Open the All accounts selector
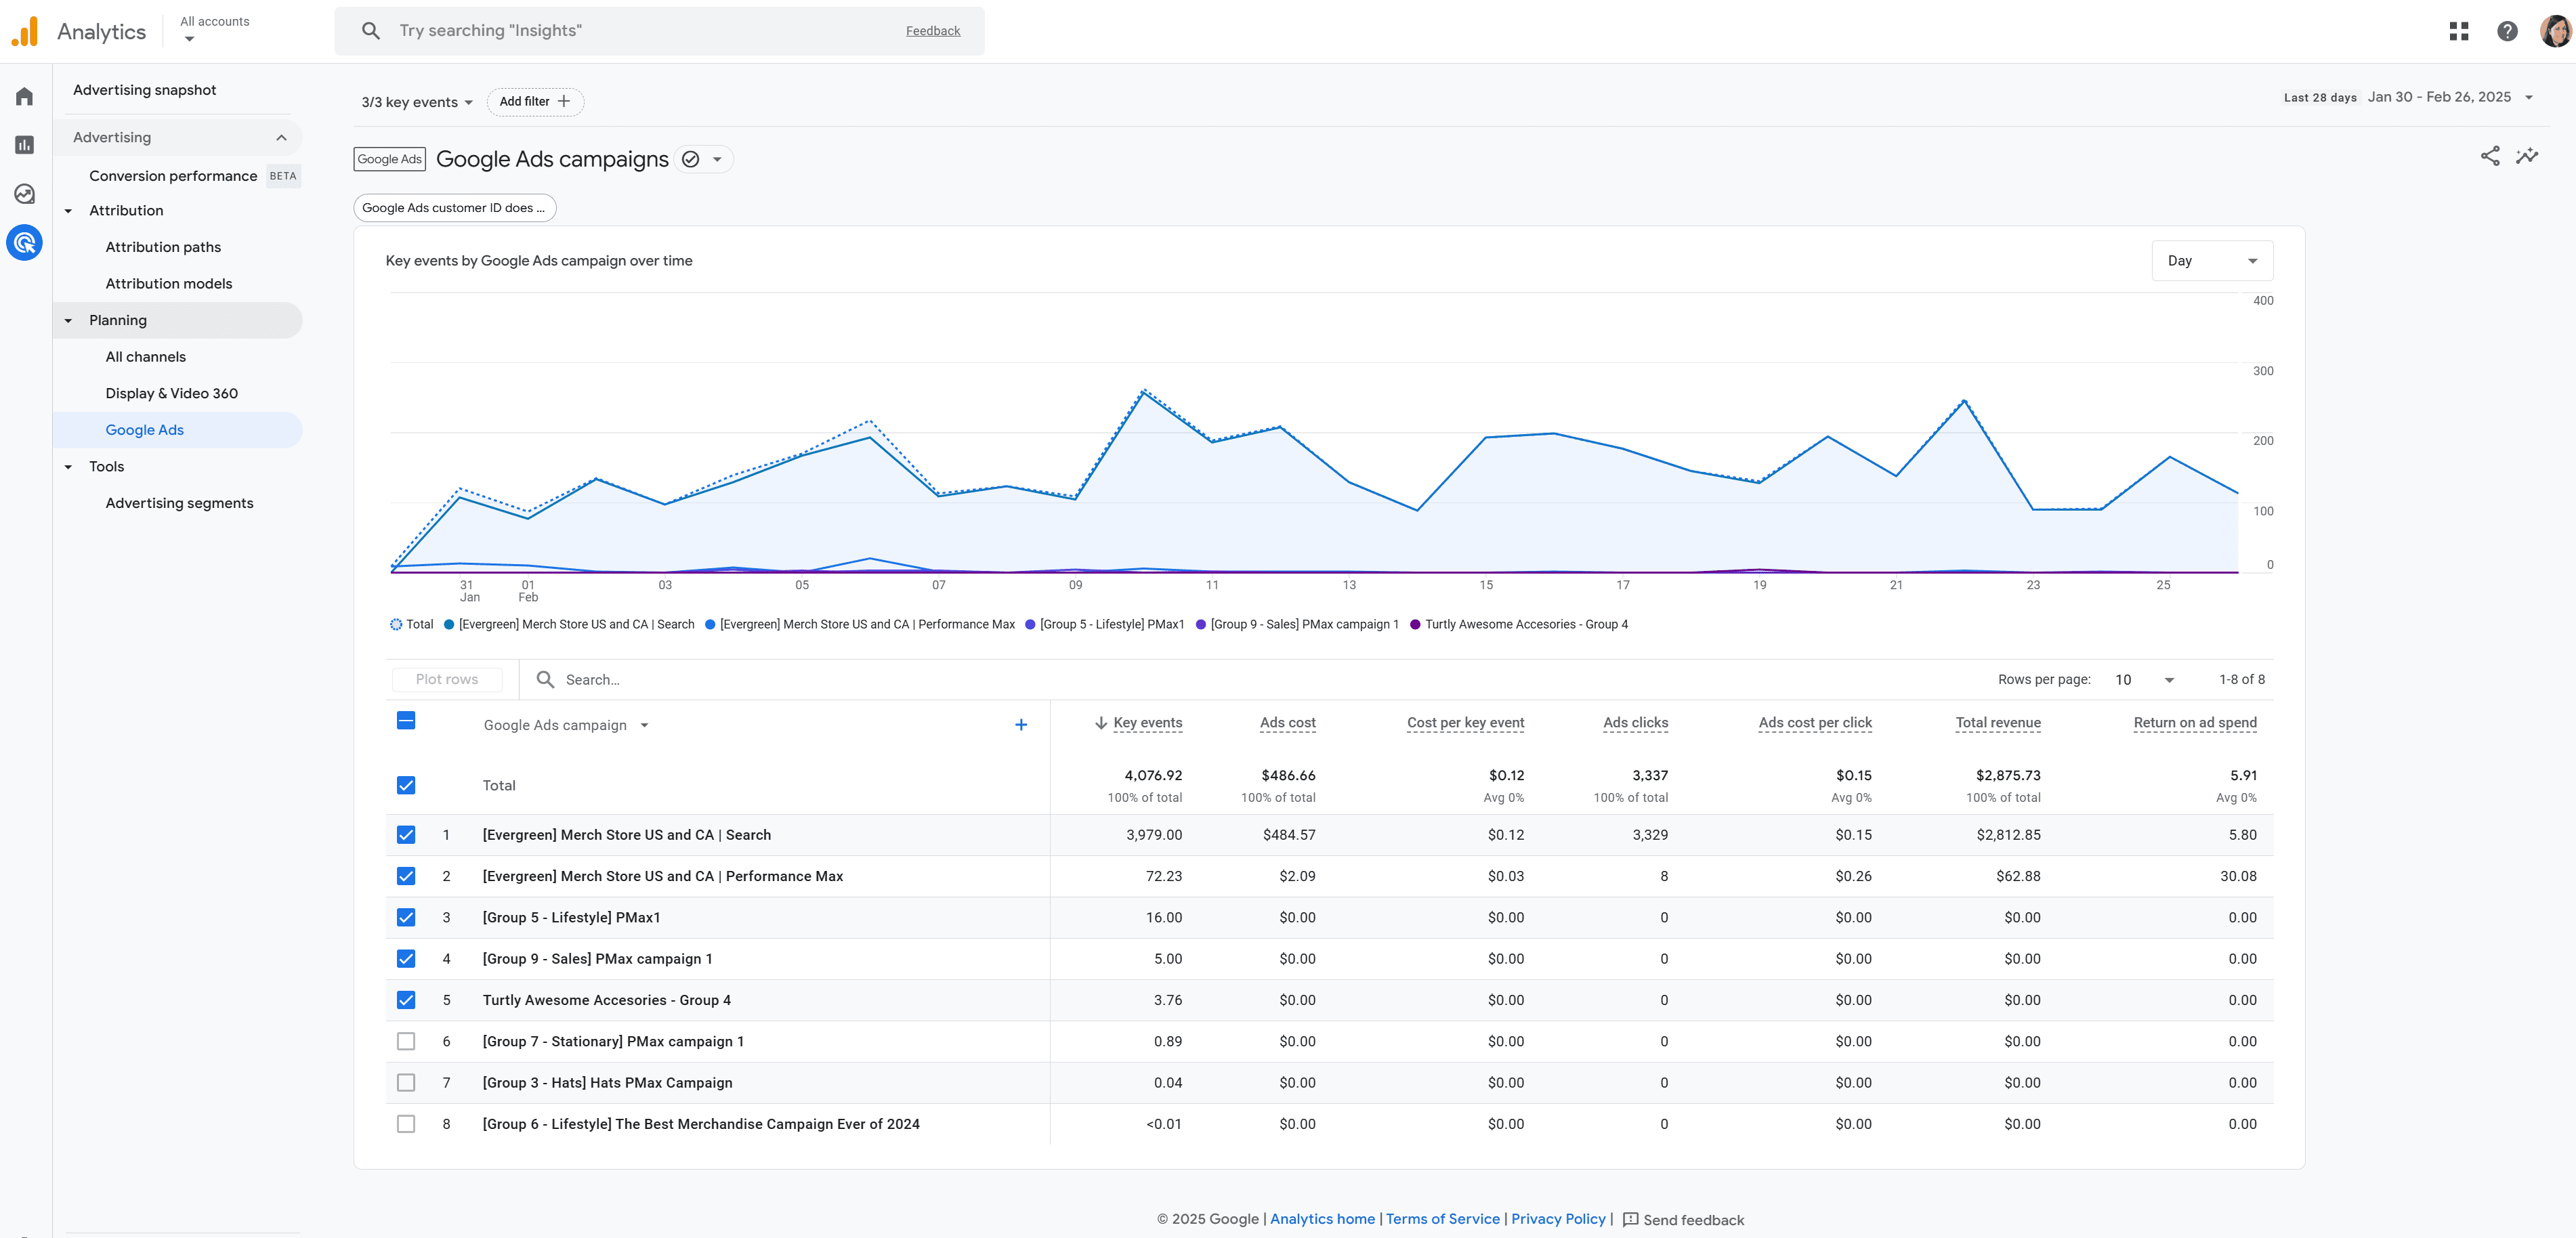The height and width of the screenshot is (1238, 2576). tap(214, 30)
